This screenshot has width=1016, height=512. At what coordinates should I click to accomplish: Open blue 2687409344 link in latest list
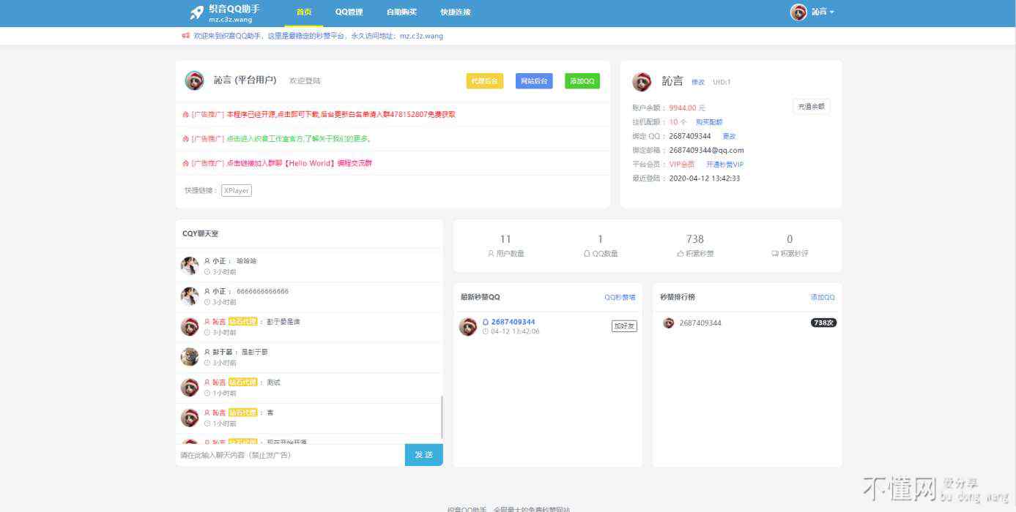coord(513,322)
